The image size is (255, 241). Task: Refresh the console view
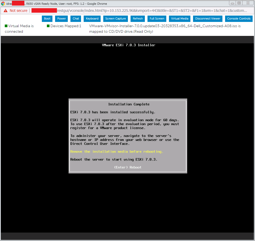[x=138, y=19]
